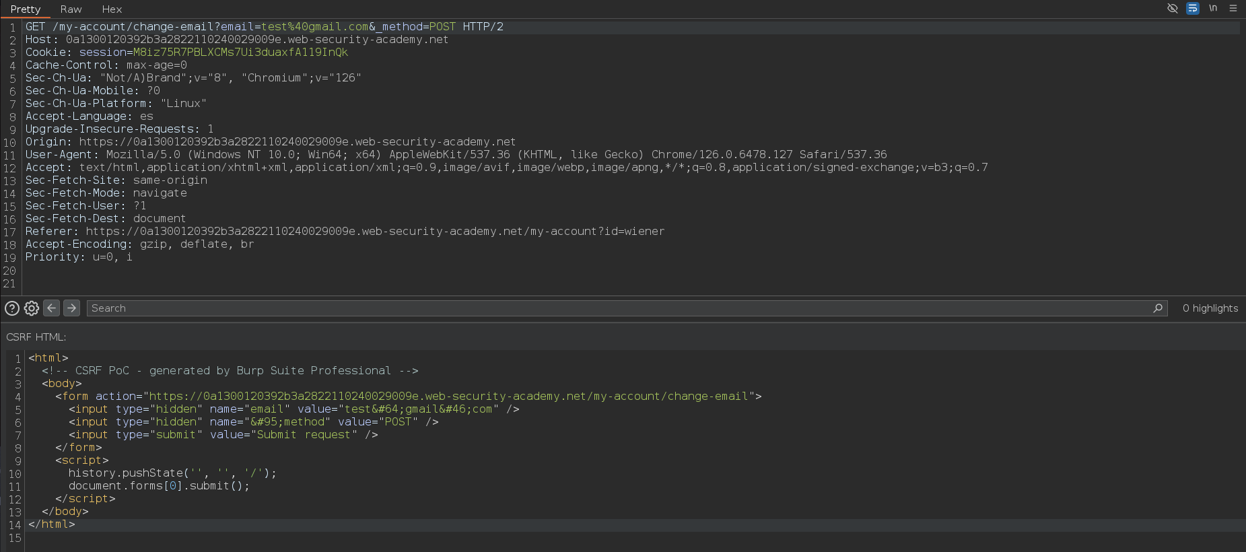Open search help question mark icon
This screenshot has width=1246, height=552.
tap(12, 308)
